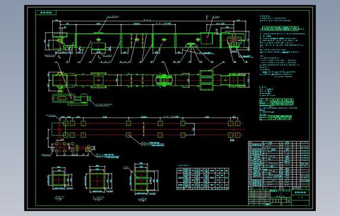Screen dimensions: 340x216
Task: Click the lower small table in the notes
Action: pos(275,117)
